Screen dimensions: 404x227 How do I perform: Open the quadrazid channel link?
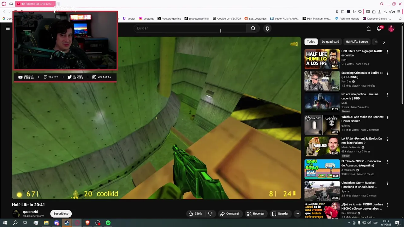[x=30, y=212]
